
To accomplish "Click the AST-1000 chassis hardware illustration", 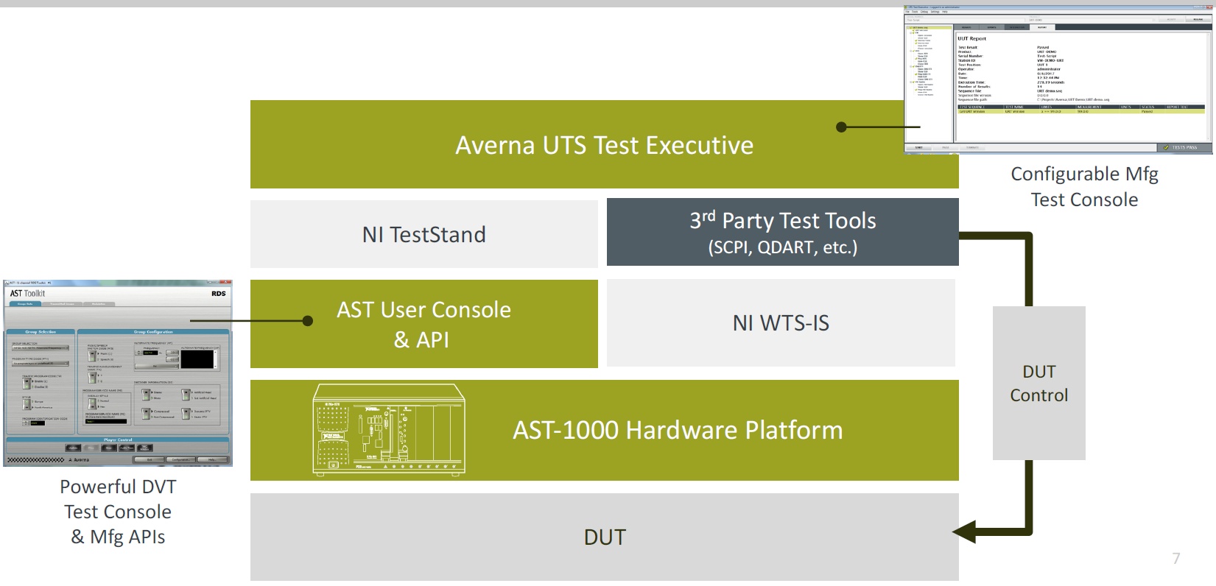I will [x=389, y=428].
